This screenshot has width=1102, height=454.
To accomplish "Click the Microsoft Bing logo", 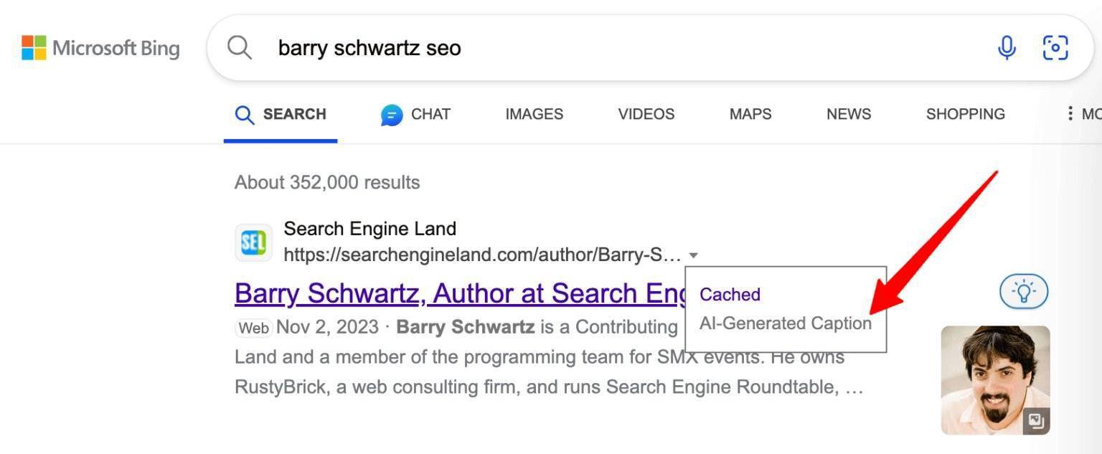I will click(100, 48).
